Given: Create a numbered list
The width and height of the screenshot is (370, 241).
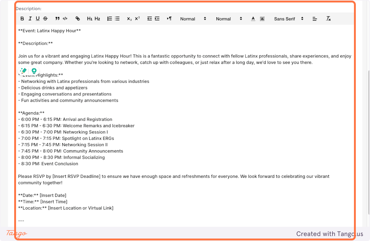Looking at the screenshot, I should [109, 19].
